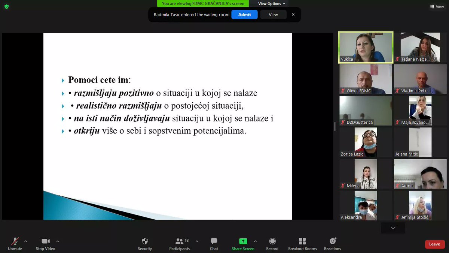
Task: Leave the meeting
Action: coord(435,244)
